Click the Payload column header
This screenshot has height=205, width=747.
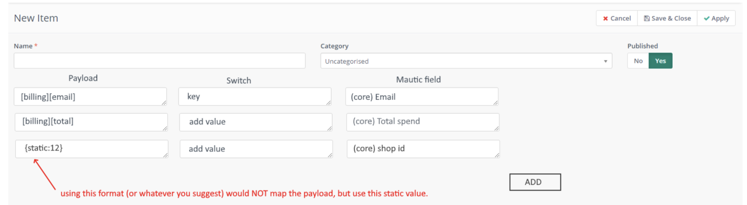click(83, 78)
